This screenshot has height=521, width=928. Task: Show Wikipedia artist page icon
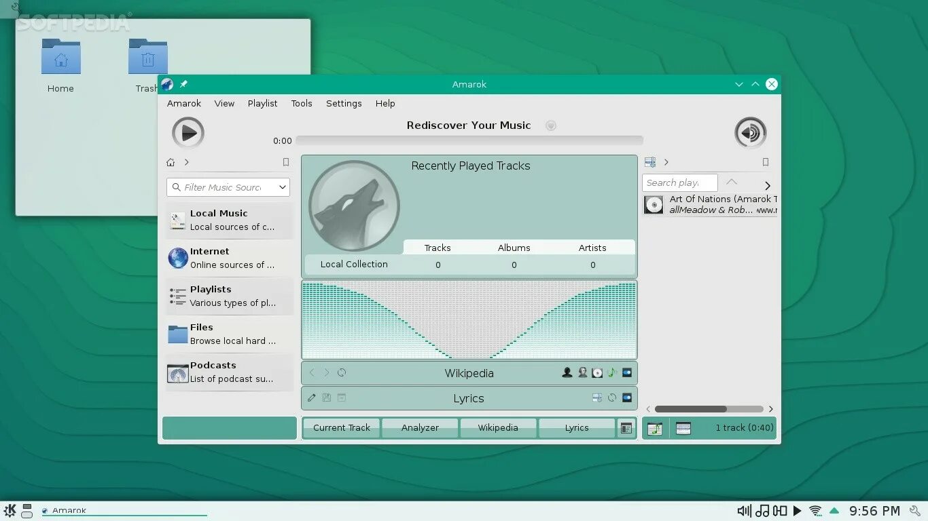click(567, 372)
